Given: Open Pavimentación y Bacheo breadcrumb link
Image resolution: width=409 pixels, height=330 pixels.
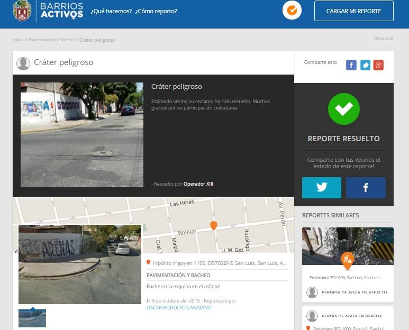Looking at the screenshot, I should point(51,40).
